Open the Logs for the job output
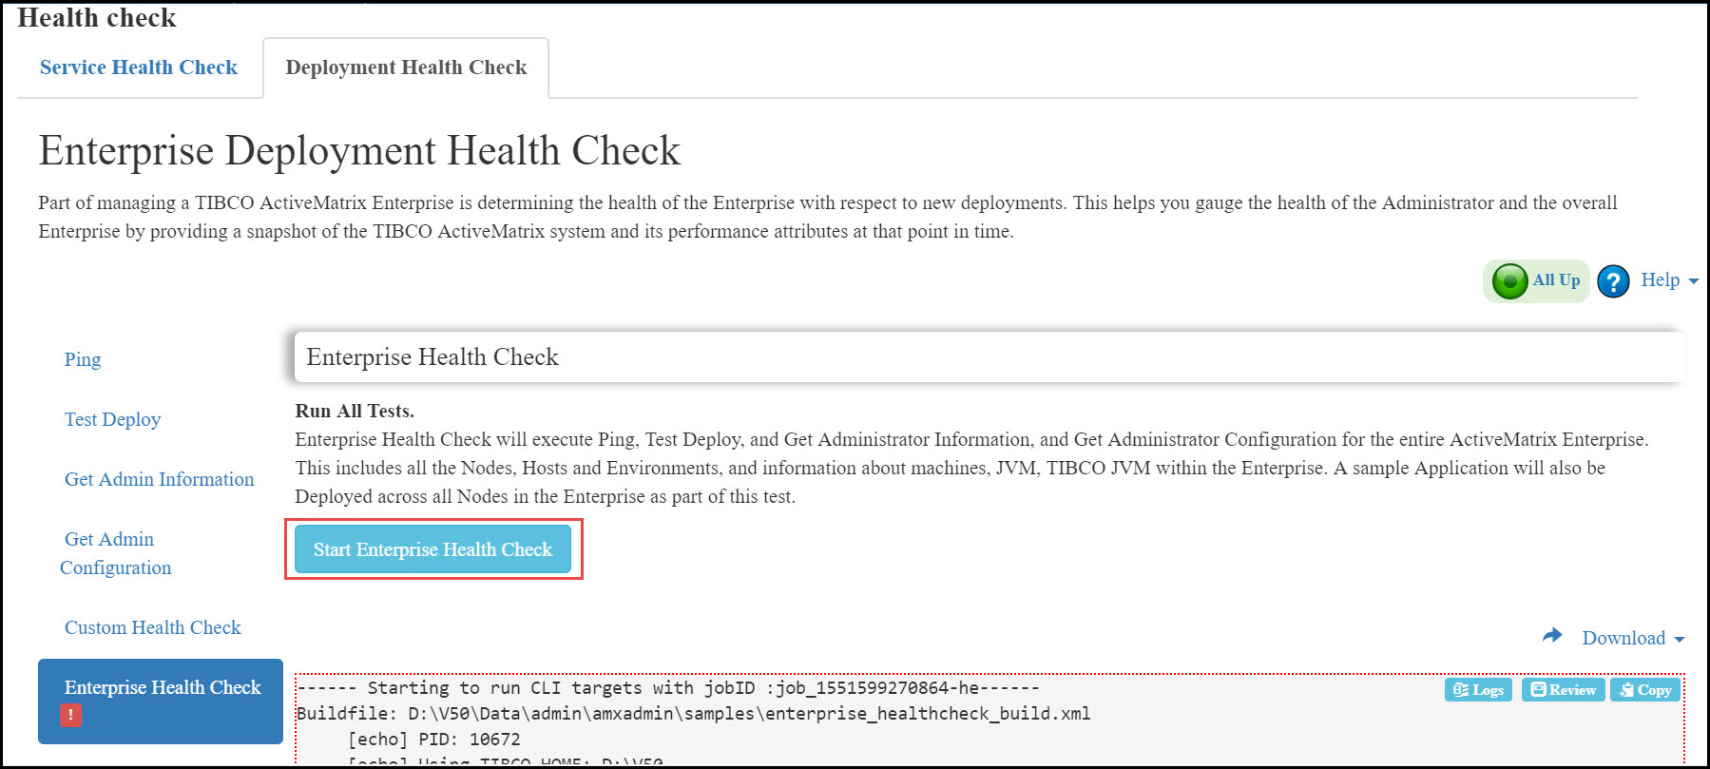The height and width of the screenshot is (769, 1710). pos(1478,690)
